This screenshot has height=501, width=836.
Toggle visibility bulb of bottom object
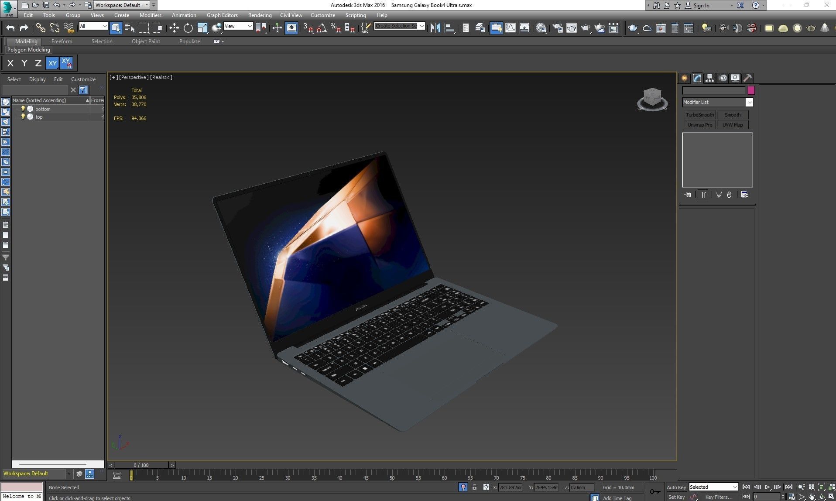click(23, 109)
